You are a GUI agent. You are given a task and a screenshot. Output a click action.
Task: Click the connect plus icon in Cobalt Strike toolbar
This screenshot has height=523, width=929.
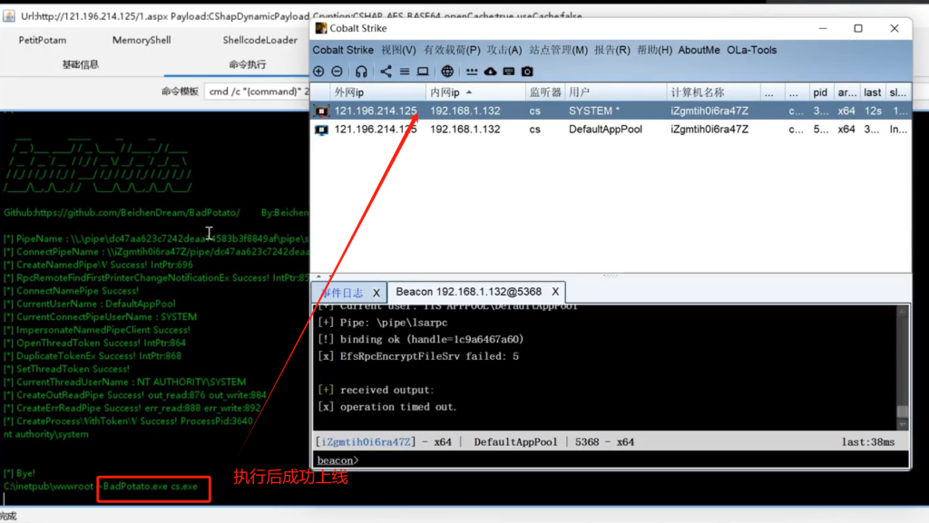(x=318, y=72)
